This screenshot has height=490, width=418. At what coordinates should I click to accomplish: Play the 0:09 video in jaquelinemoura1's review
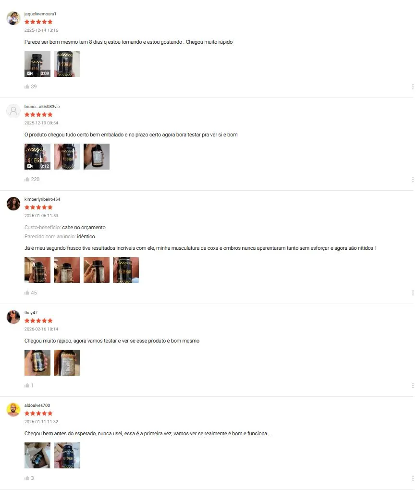[x=37, y=64]
